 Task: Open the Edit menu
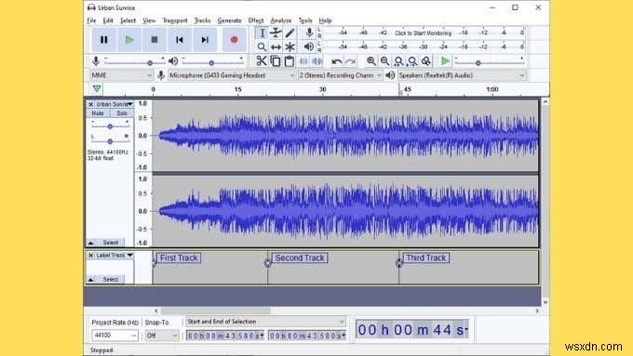[x=108, y=20]
